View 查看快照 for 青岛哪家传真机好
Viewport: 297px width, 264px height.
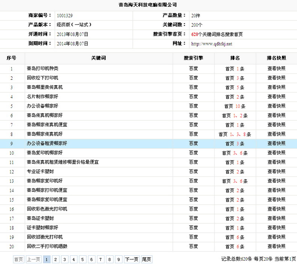coord(276,134)
